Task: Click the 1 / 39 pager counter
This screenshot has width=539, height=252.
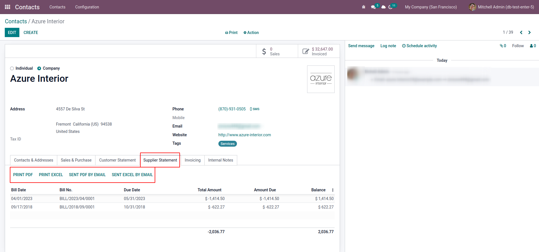Action: click(508, 32)
